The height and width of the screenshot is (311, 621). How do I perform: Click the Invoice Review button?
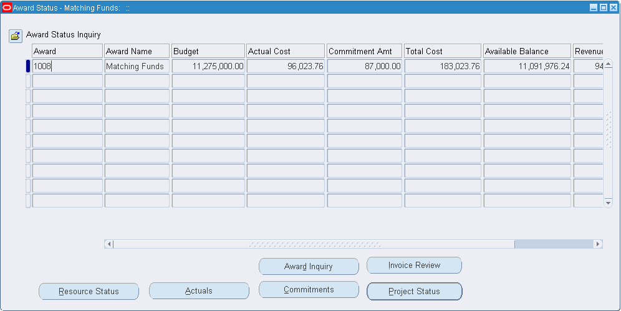[414, 265]
